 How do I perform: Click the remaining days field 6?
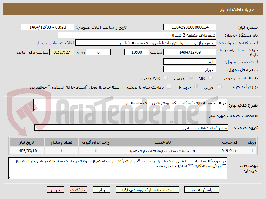point(98,52)
